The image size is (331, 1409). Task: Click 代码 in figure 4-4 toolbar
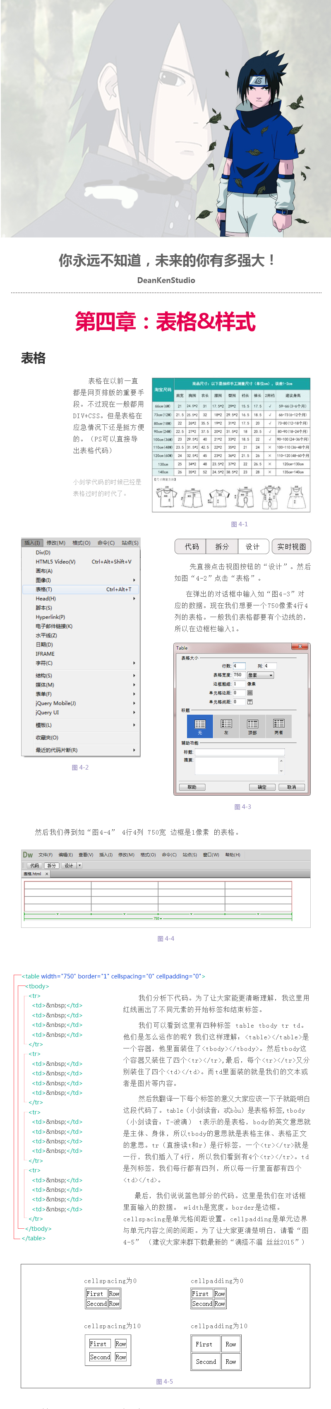coord(34,865)
